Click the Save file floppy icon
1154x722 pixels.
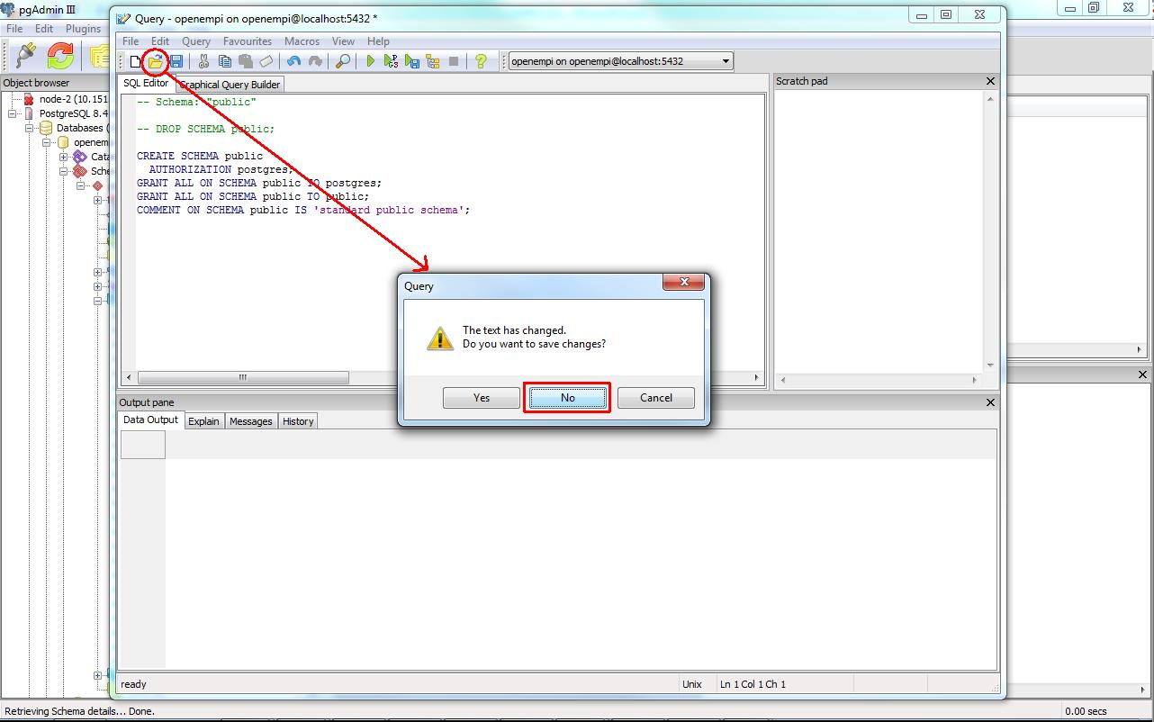(176, 61)
